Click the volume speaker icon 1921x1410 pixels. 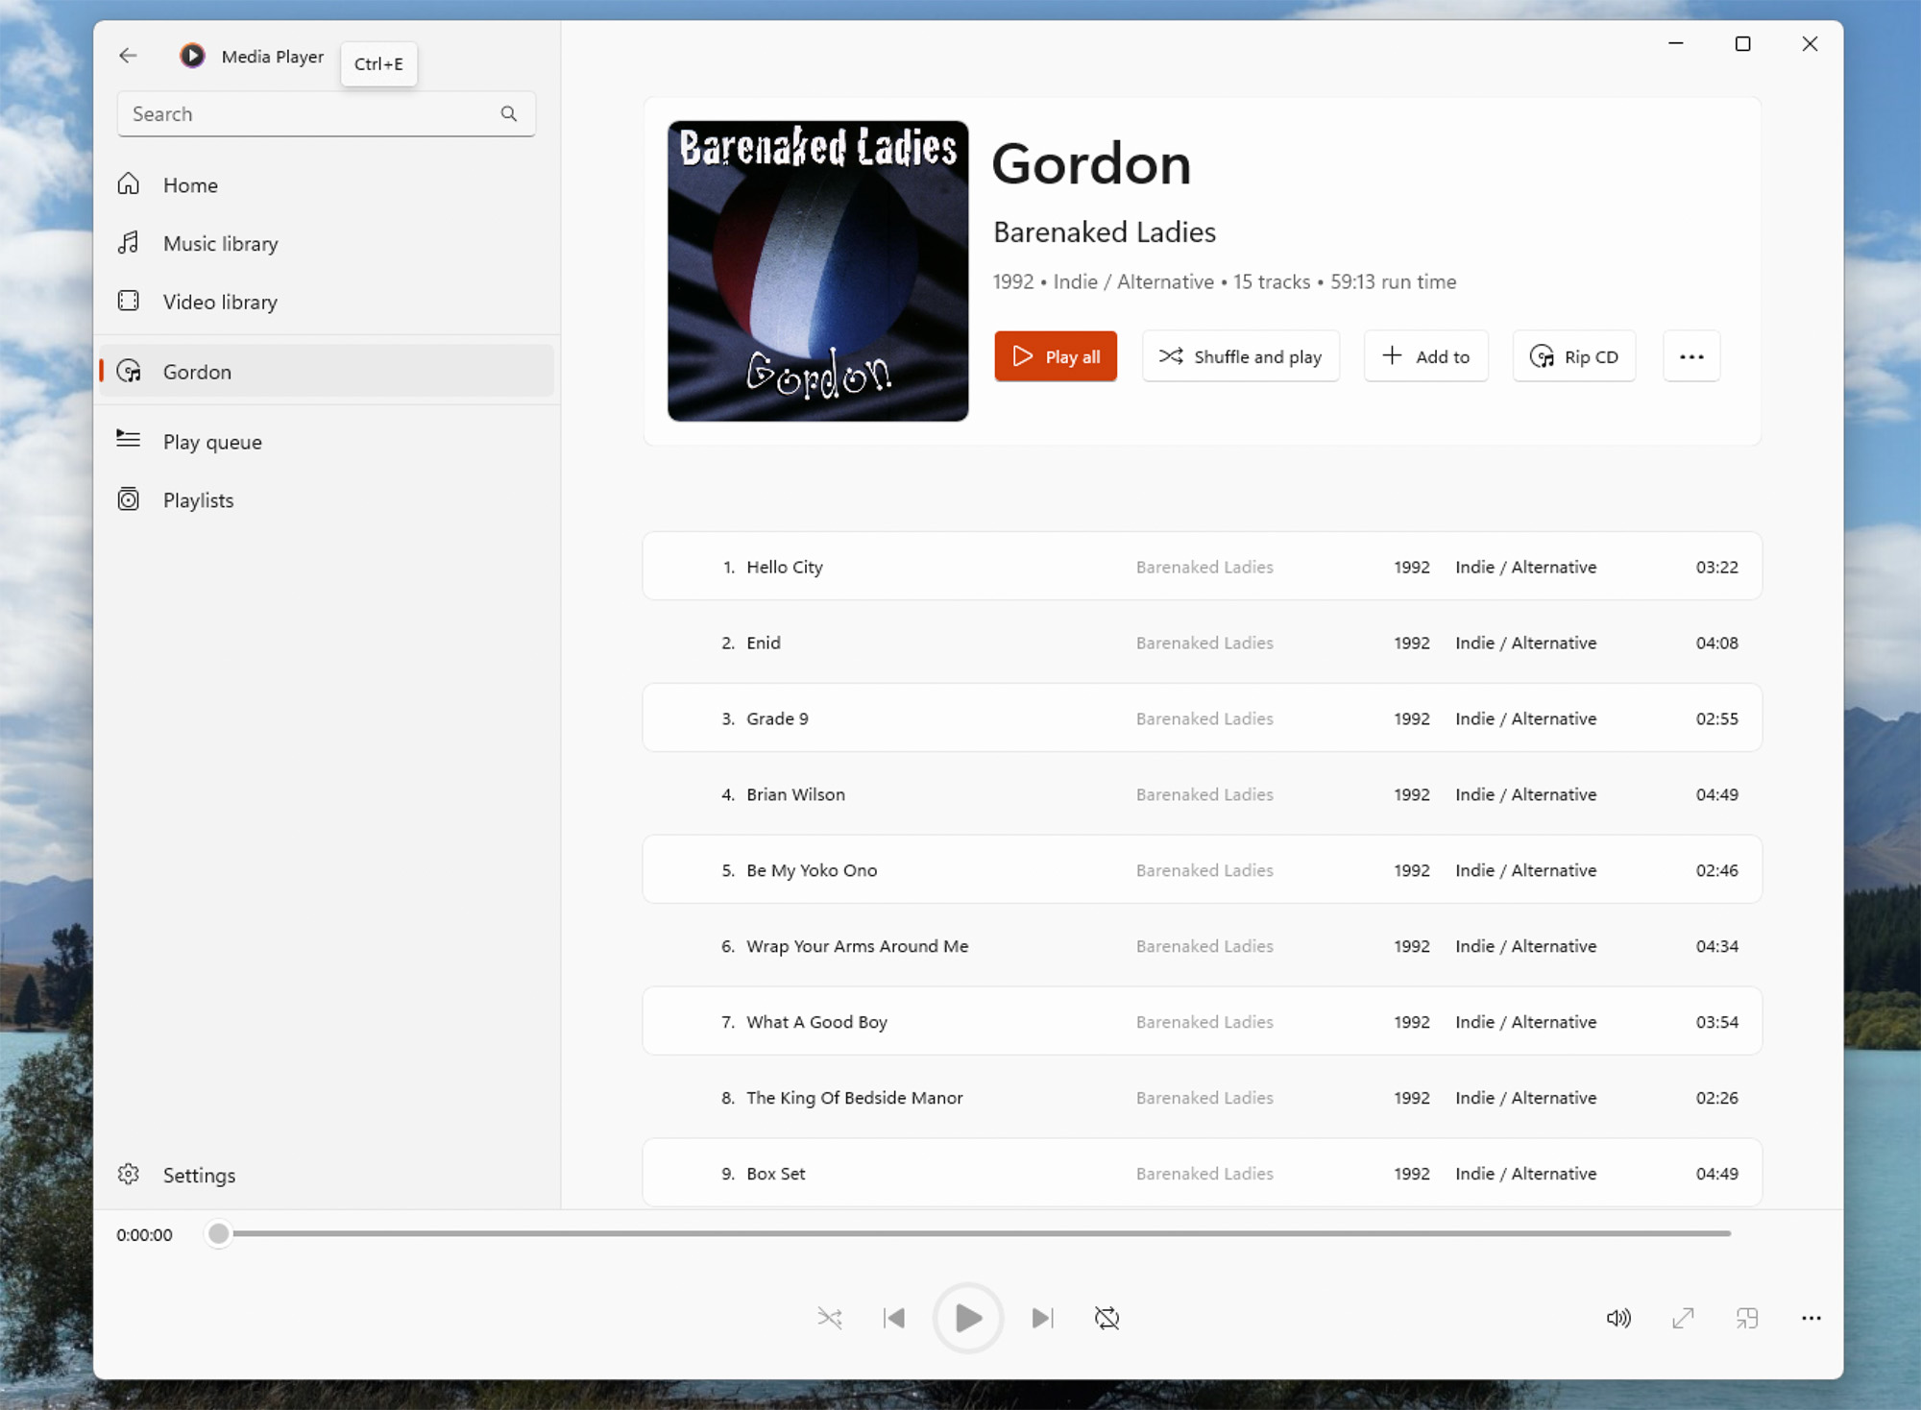[1618, 1319]
